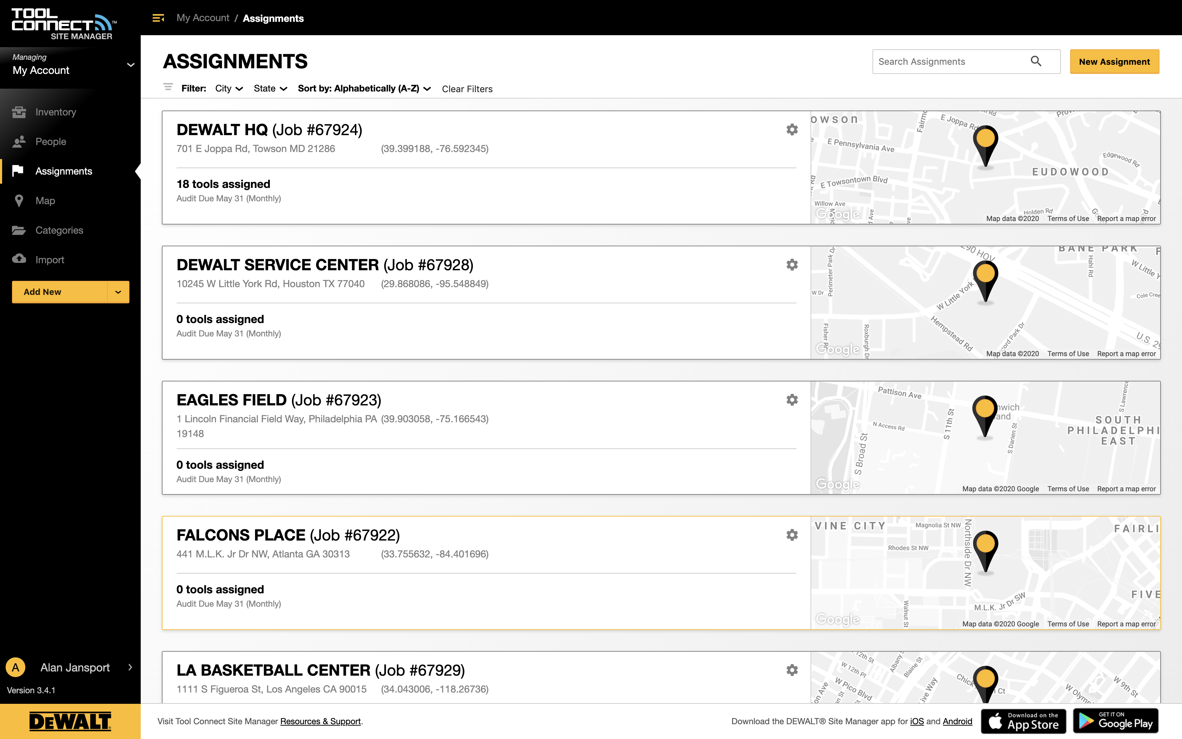Open settings gear for Eagles Field

click(792, 400)
